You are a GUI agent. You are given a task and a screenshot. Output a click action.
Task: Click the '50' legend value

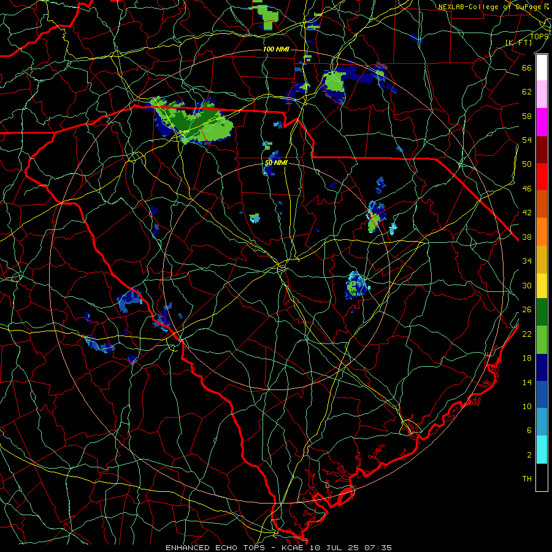527,164
